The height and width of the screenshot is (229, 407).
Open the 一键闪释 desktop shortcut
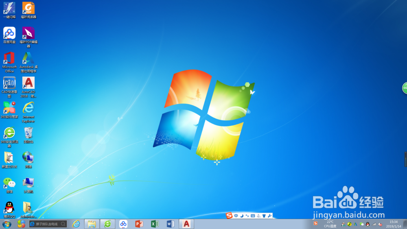pos(9,10)
